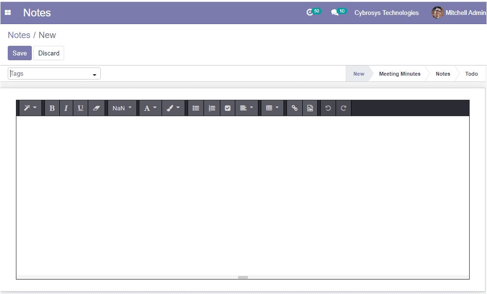Open the apps grid menu icon
This screenshot has width=487, height=294.
(x=8, y=13)
